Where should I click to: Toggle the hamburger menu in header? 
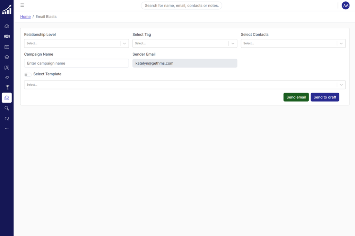[22, 5]
